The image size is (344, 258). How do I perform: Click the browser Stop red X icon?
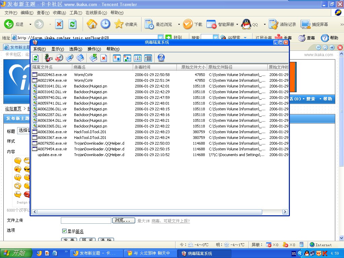coord(59,24)
